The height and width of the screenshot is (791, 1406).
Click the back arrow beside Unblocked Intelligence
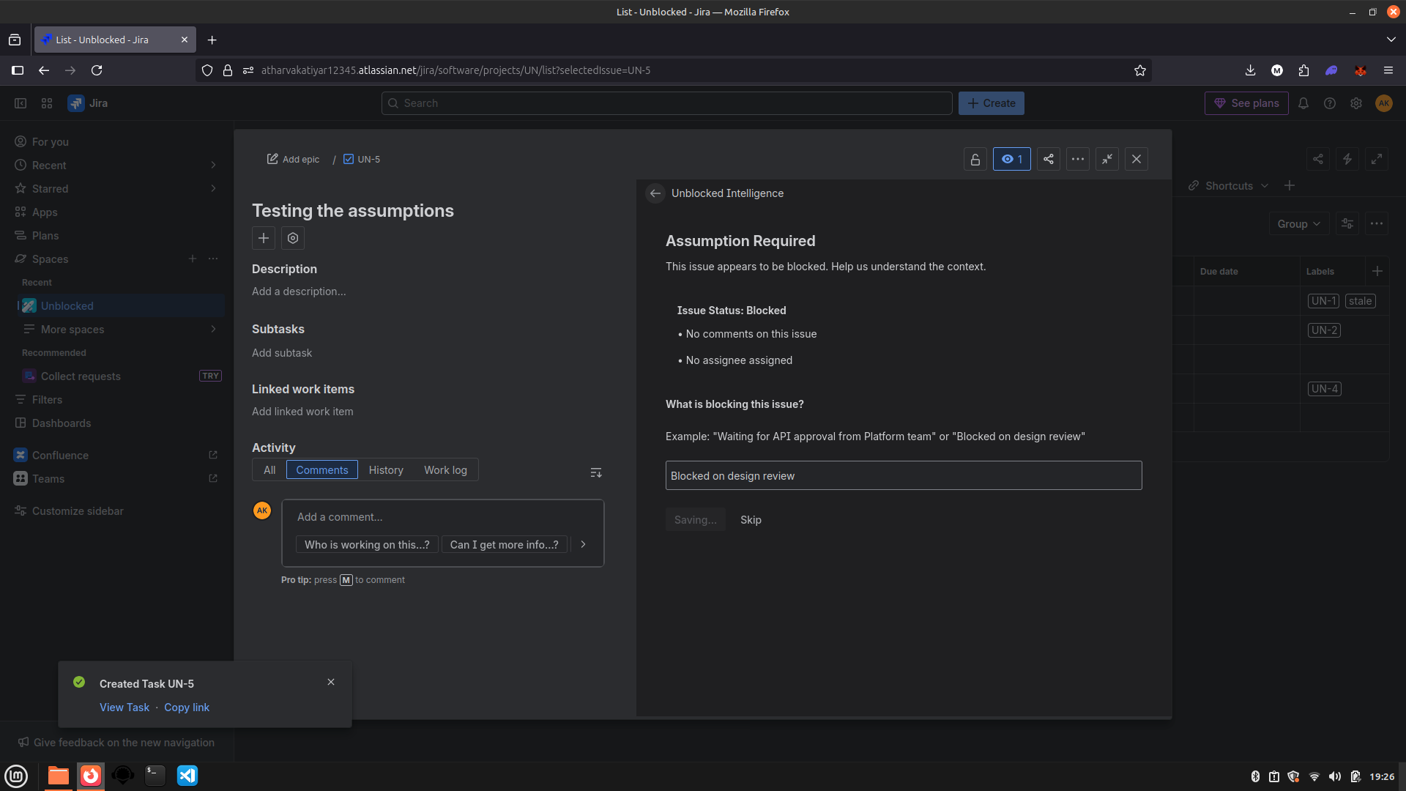(655, 193)
